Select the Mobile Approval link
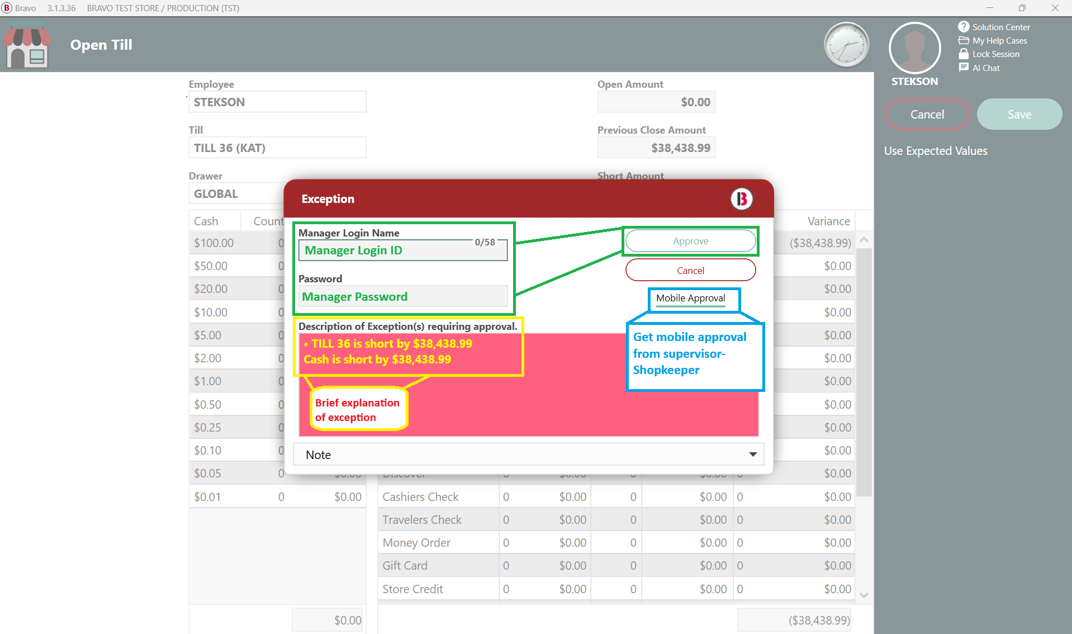This screenshot has height=634, width=1072. [x=690, y=298]
